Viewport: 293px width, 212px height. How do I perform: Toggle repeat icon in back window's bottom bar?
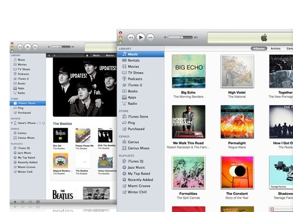(x=30, y=202)
